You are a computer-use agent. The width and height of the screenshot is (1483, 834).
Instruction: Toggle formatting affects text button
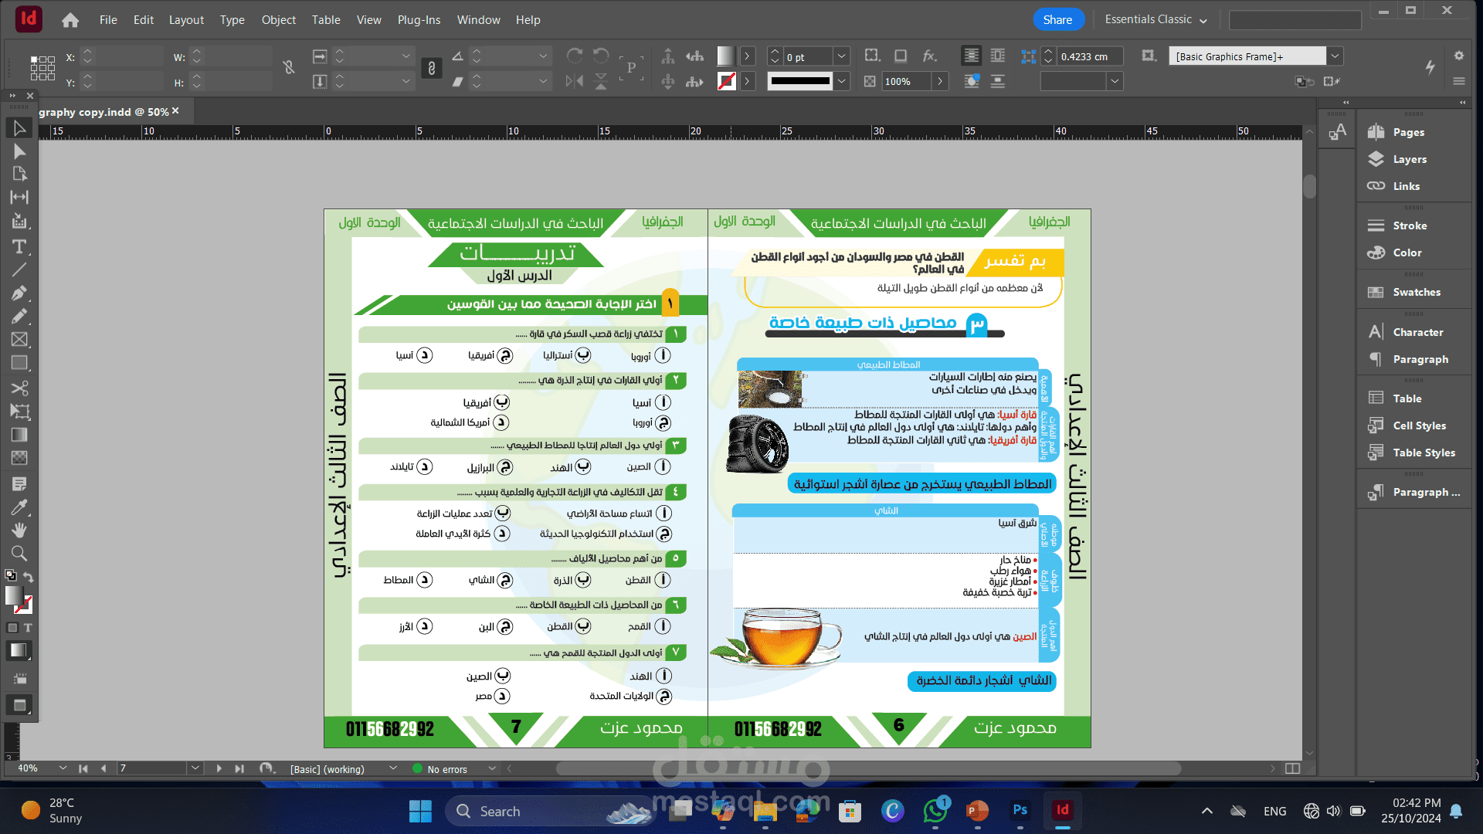point(28,628)
